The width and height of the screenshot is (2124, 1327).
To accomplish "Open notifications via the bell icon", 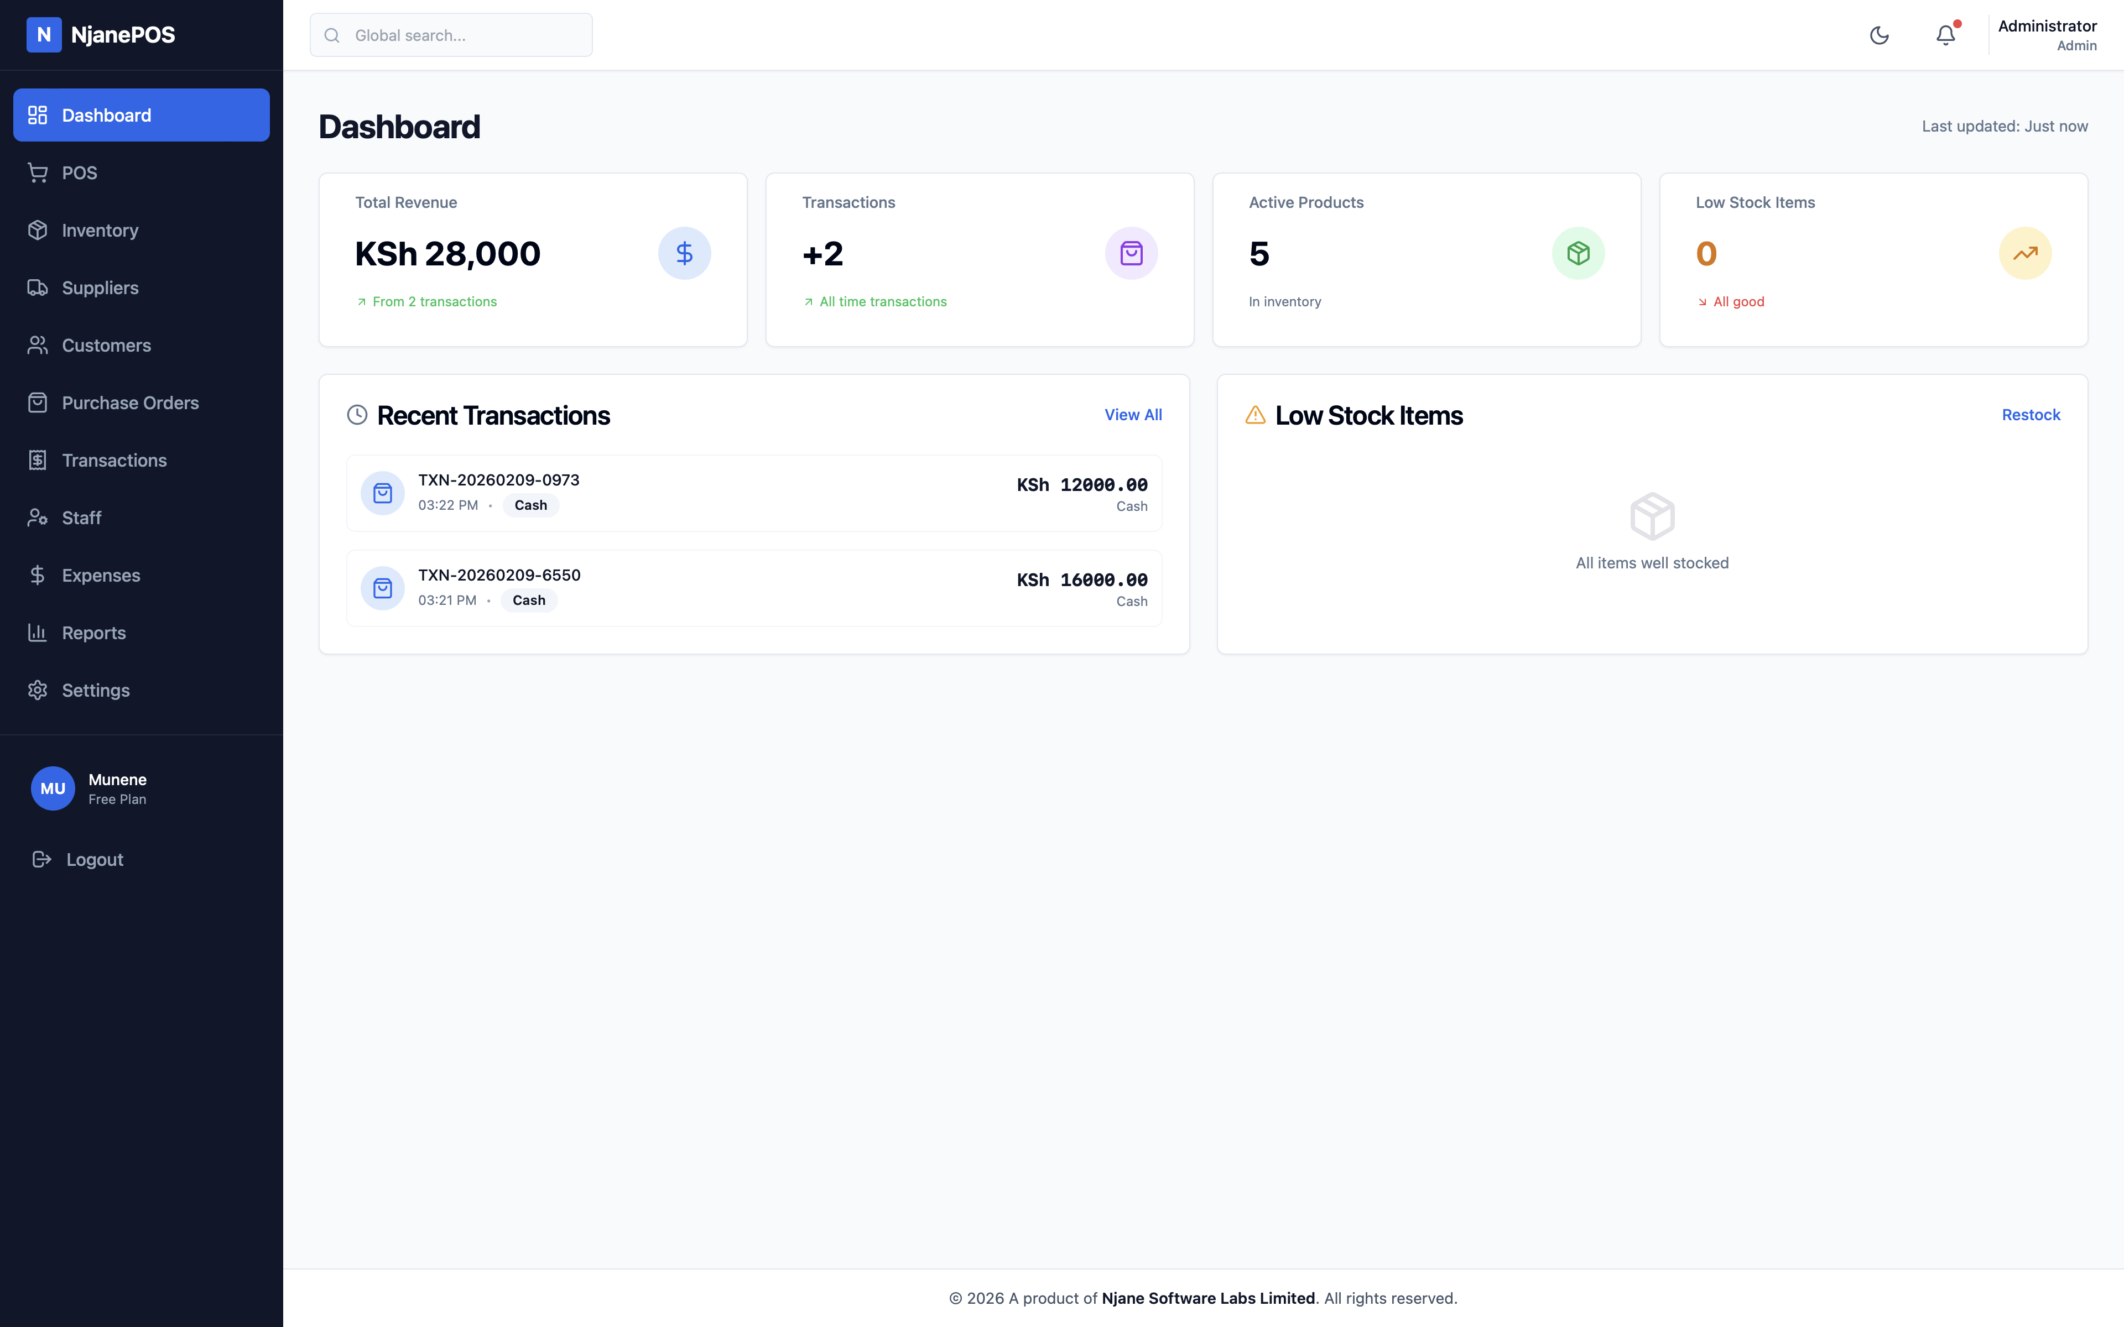I will [1946, 35].
